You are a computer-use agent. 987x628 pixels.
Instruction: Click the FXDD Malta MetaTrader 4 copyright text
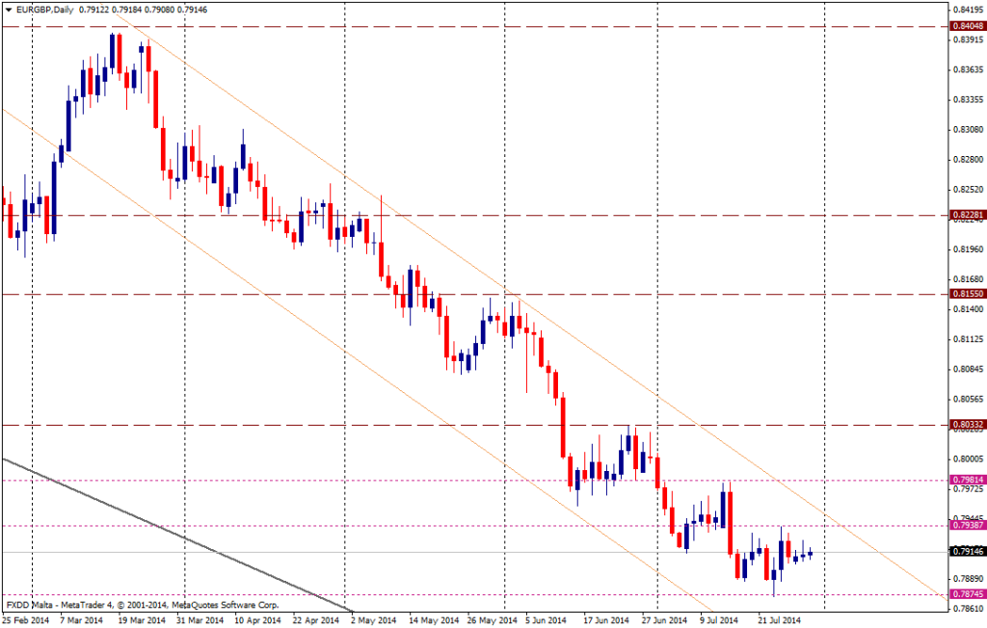tap(142, 605)
